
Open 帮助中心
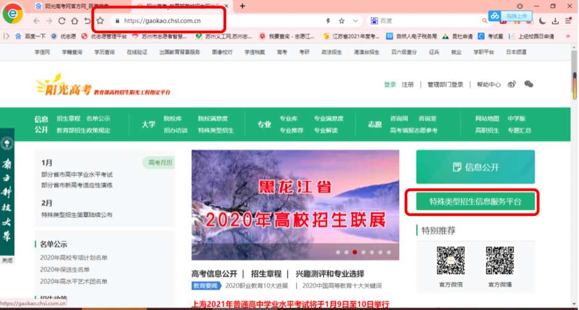click(x=488, y=84)
